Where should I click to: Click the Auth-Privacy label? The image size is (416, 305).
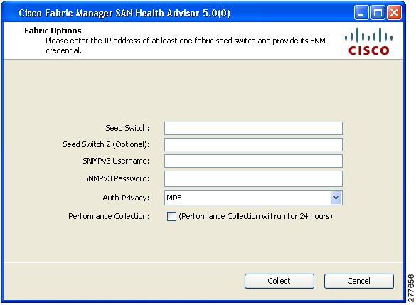pyautogui.click(x=126, y=198)
